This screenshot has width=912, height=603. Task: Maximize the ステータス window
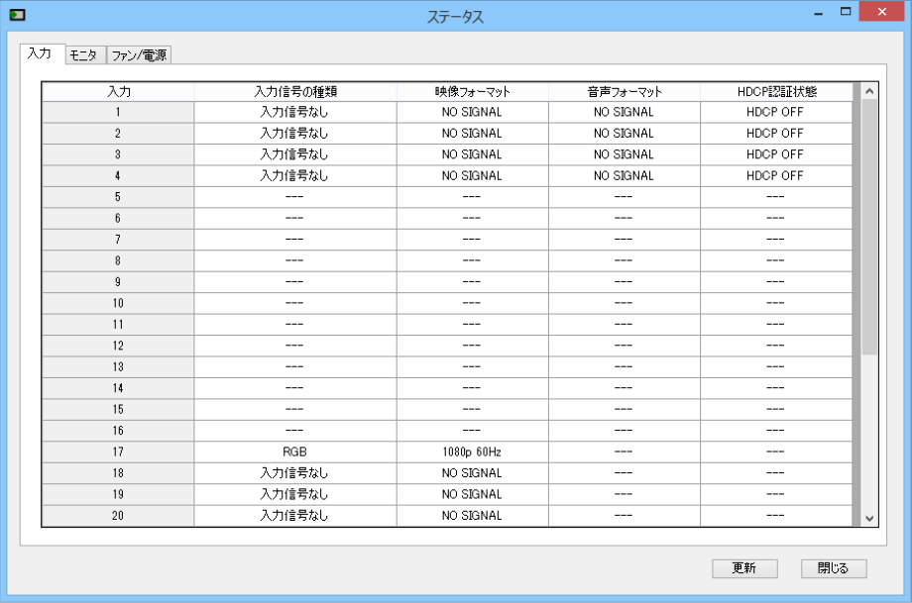tap(846, 13)
